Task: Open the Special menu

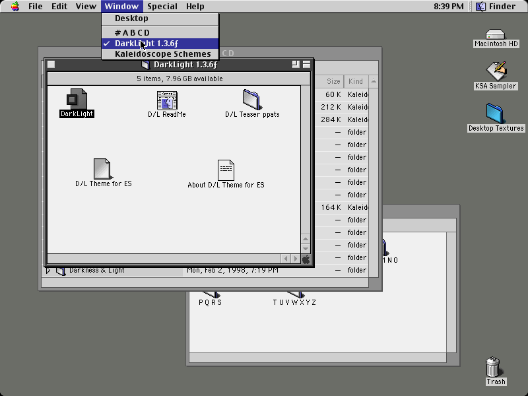Action: click(x=162, y=7)
